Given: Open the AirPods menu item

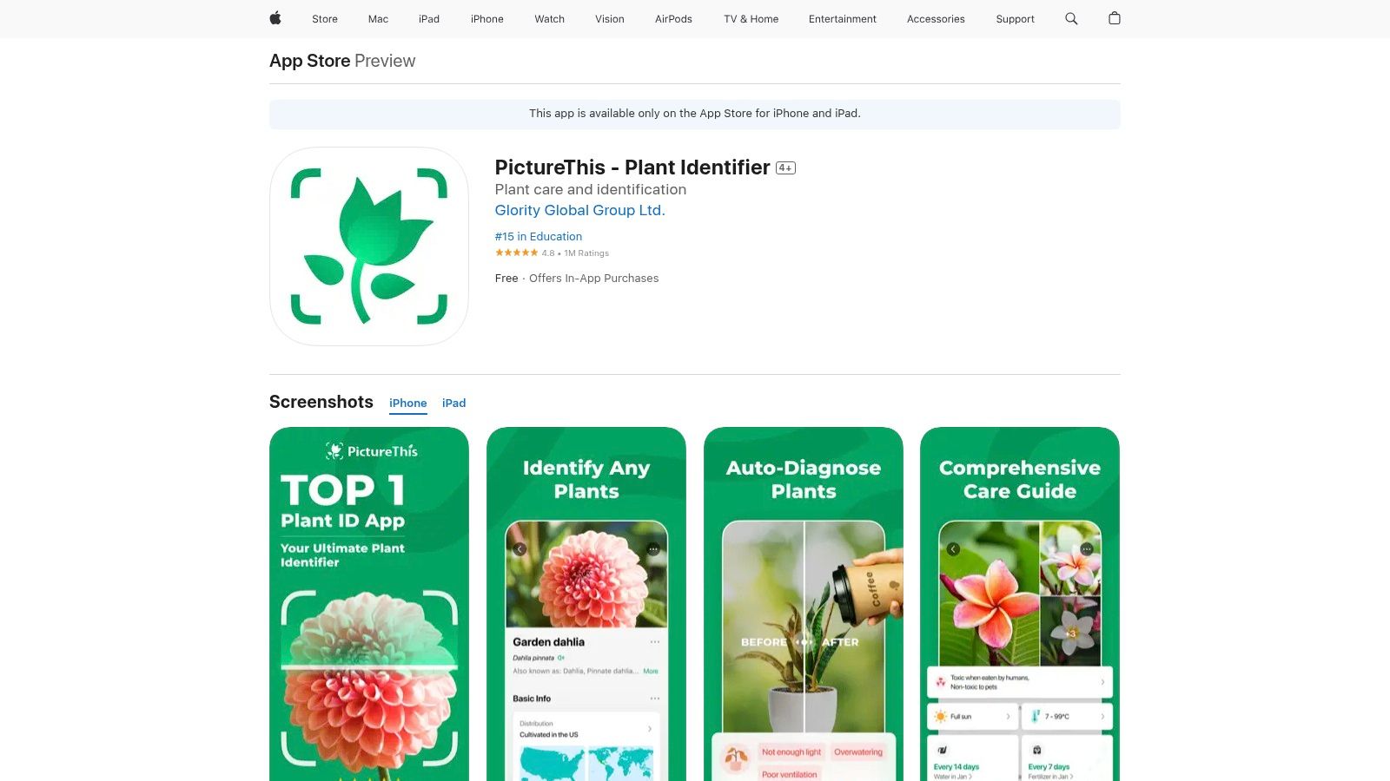Looking at the screenshot, I should pos(673,19).
